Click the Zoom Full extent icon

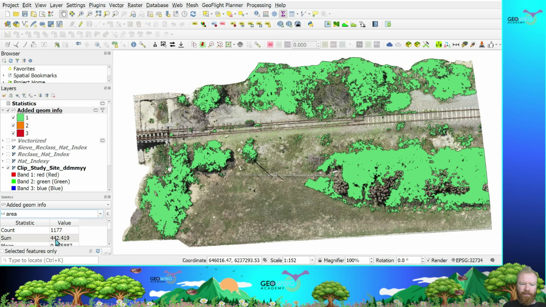click(99, 14)
